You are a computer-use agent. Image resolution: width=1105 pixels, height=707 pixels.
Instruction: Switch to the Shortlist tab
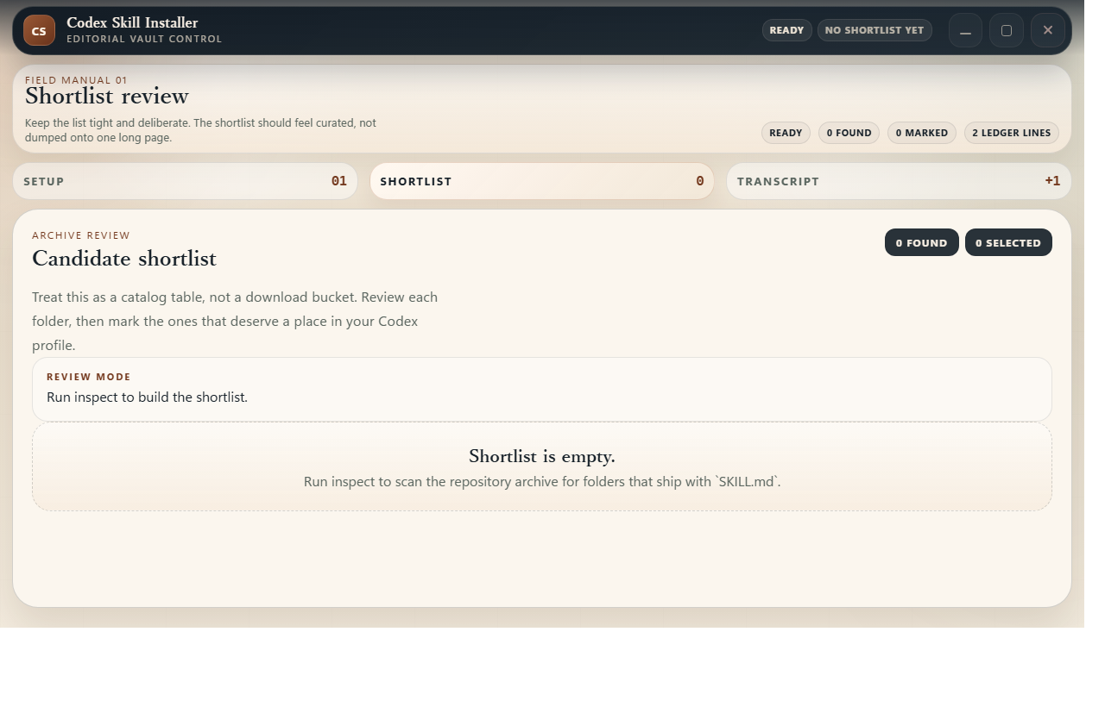542,181
